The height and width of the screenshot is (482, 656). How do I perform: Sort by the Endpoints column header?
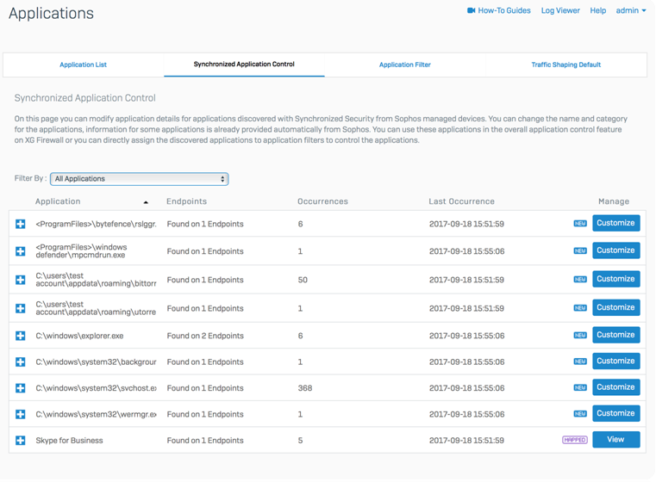[x=186, y=201]
